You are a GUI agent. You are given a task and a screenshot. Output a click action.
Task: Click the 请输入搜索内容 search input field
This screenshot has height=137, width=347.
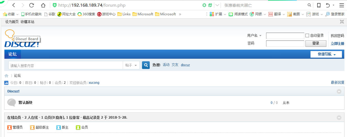(x=66, y=65)
